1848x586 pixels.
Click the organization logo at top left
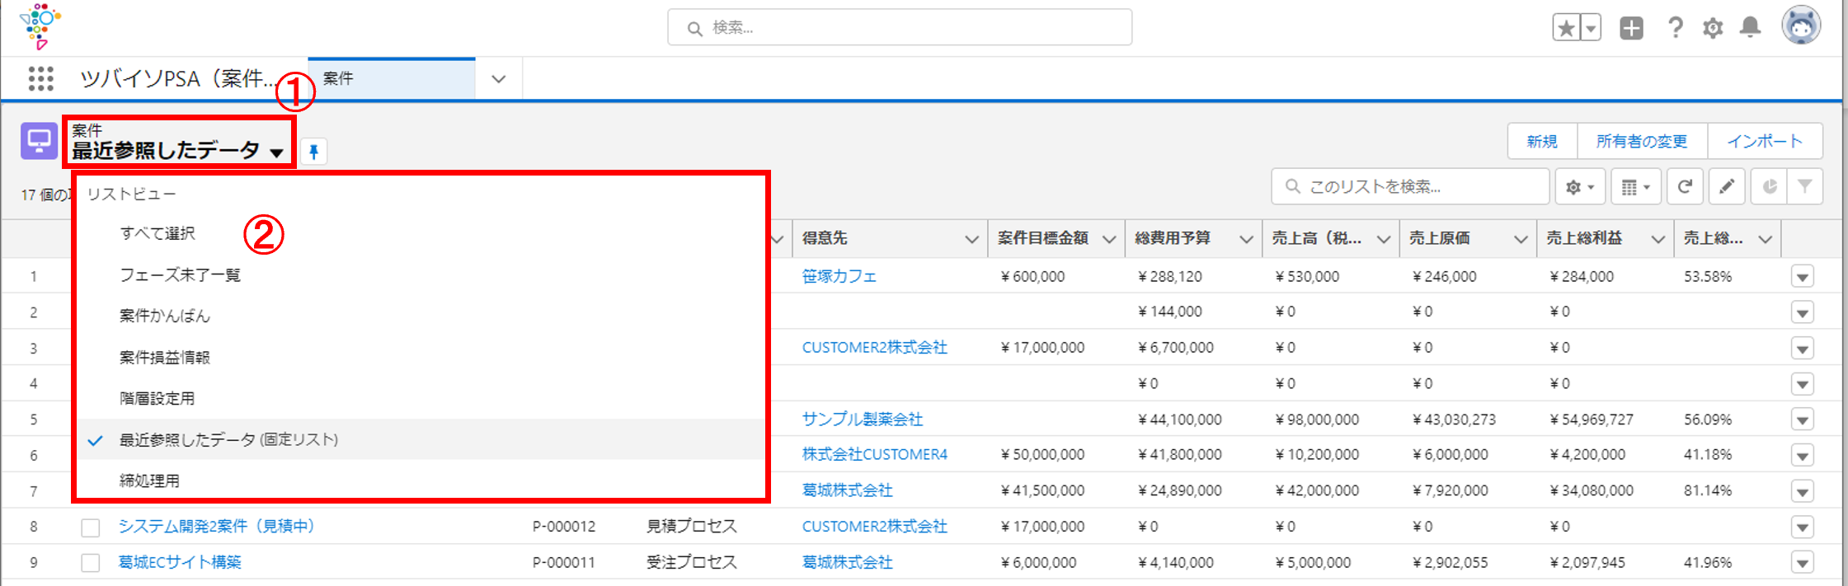(40, 26)
